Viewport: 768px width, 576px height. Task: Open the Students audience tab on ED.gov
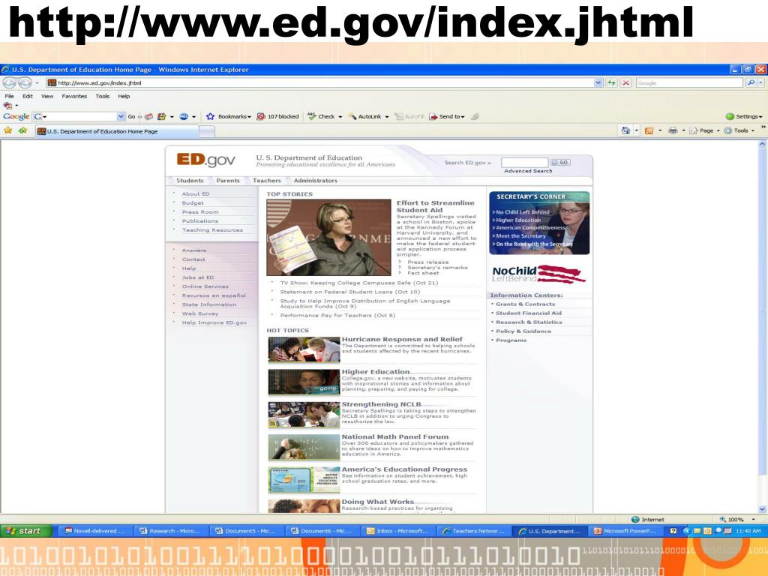(x=190, y=180)
